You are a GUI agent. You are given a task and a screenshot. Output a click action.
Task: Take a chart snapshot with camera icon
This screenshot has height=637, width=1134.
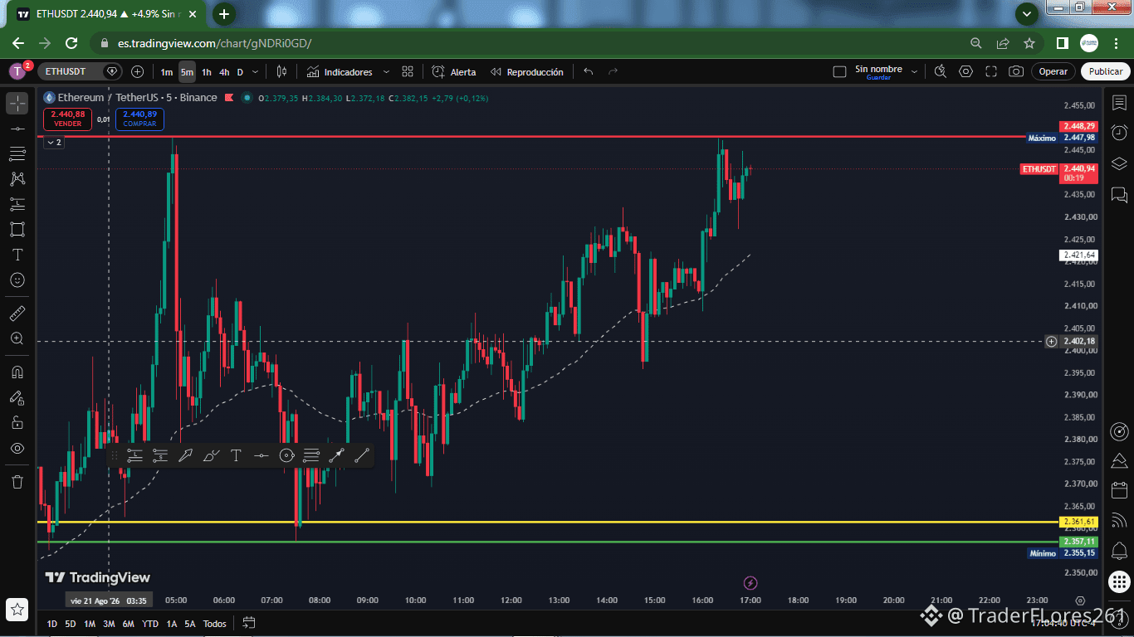tap(1016, 71)
